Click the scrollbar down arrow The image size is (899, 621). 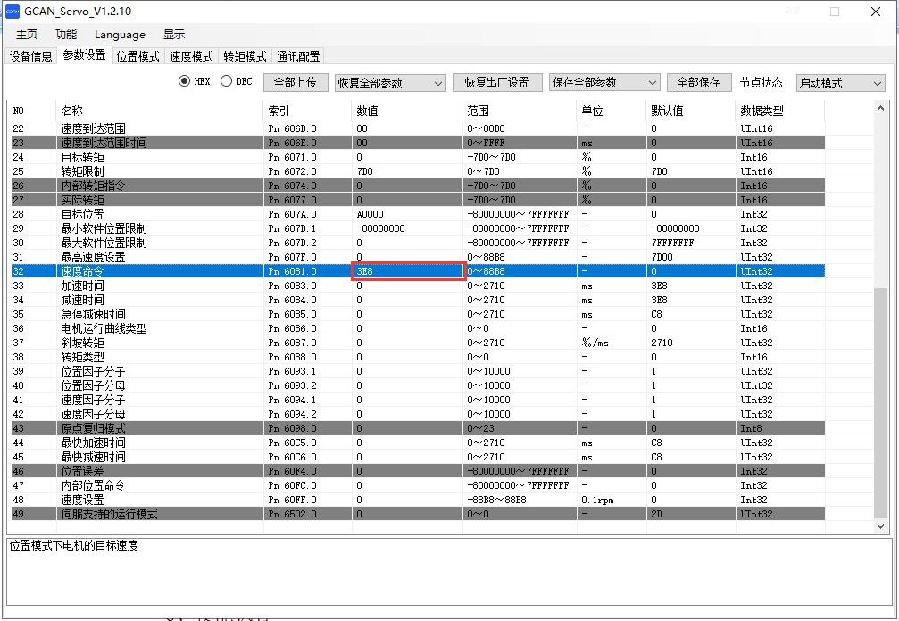click(882, 526)
